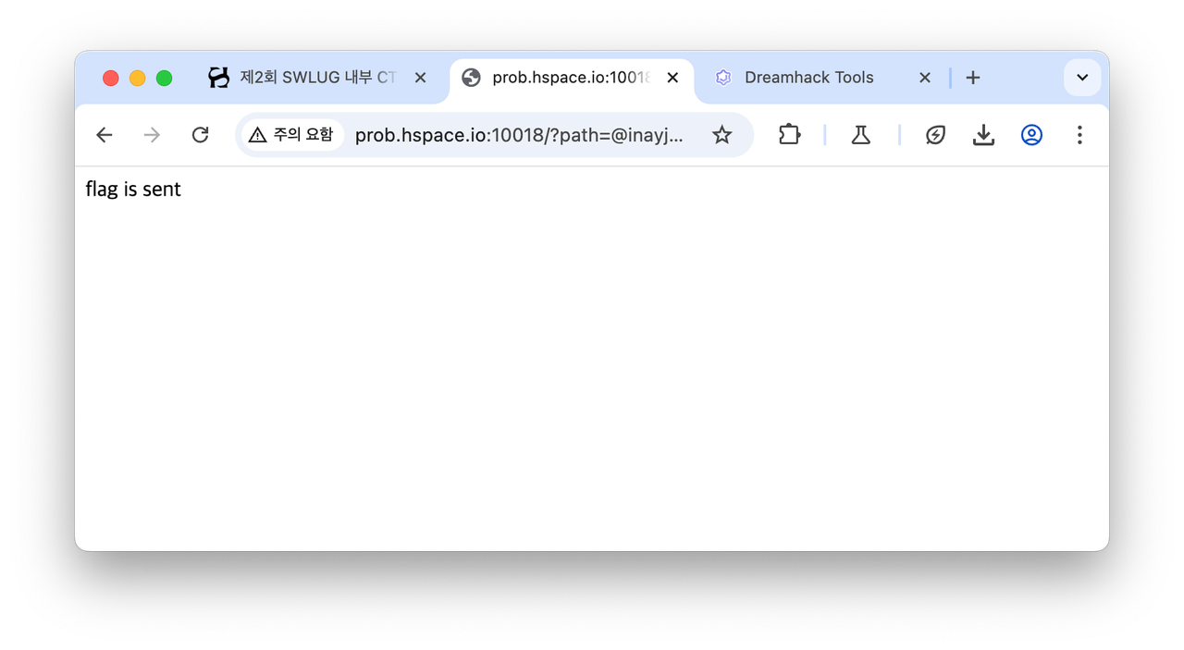
Task: Click the forward navigation arrow
Action: [152, 135]
